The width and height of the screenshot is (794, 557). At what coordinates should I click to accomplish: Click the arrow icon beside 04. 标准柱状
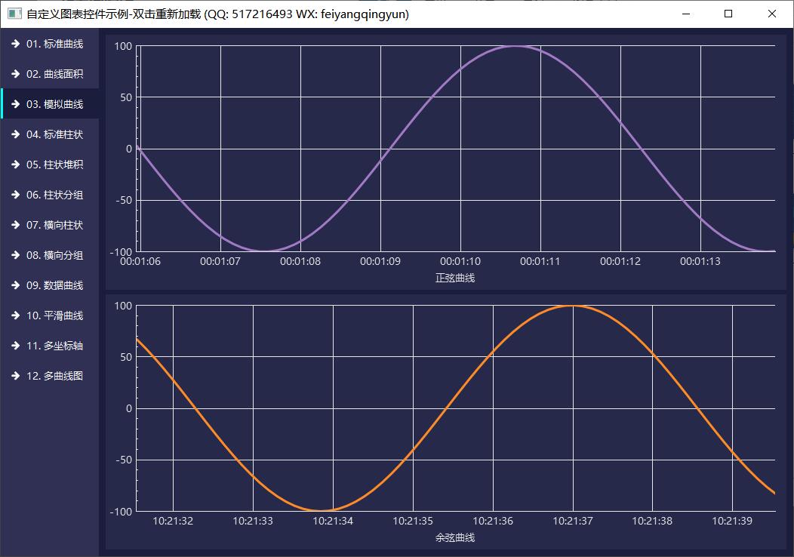(x=15, y=134)
